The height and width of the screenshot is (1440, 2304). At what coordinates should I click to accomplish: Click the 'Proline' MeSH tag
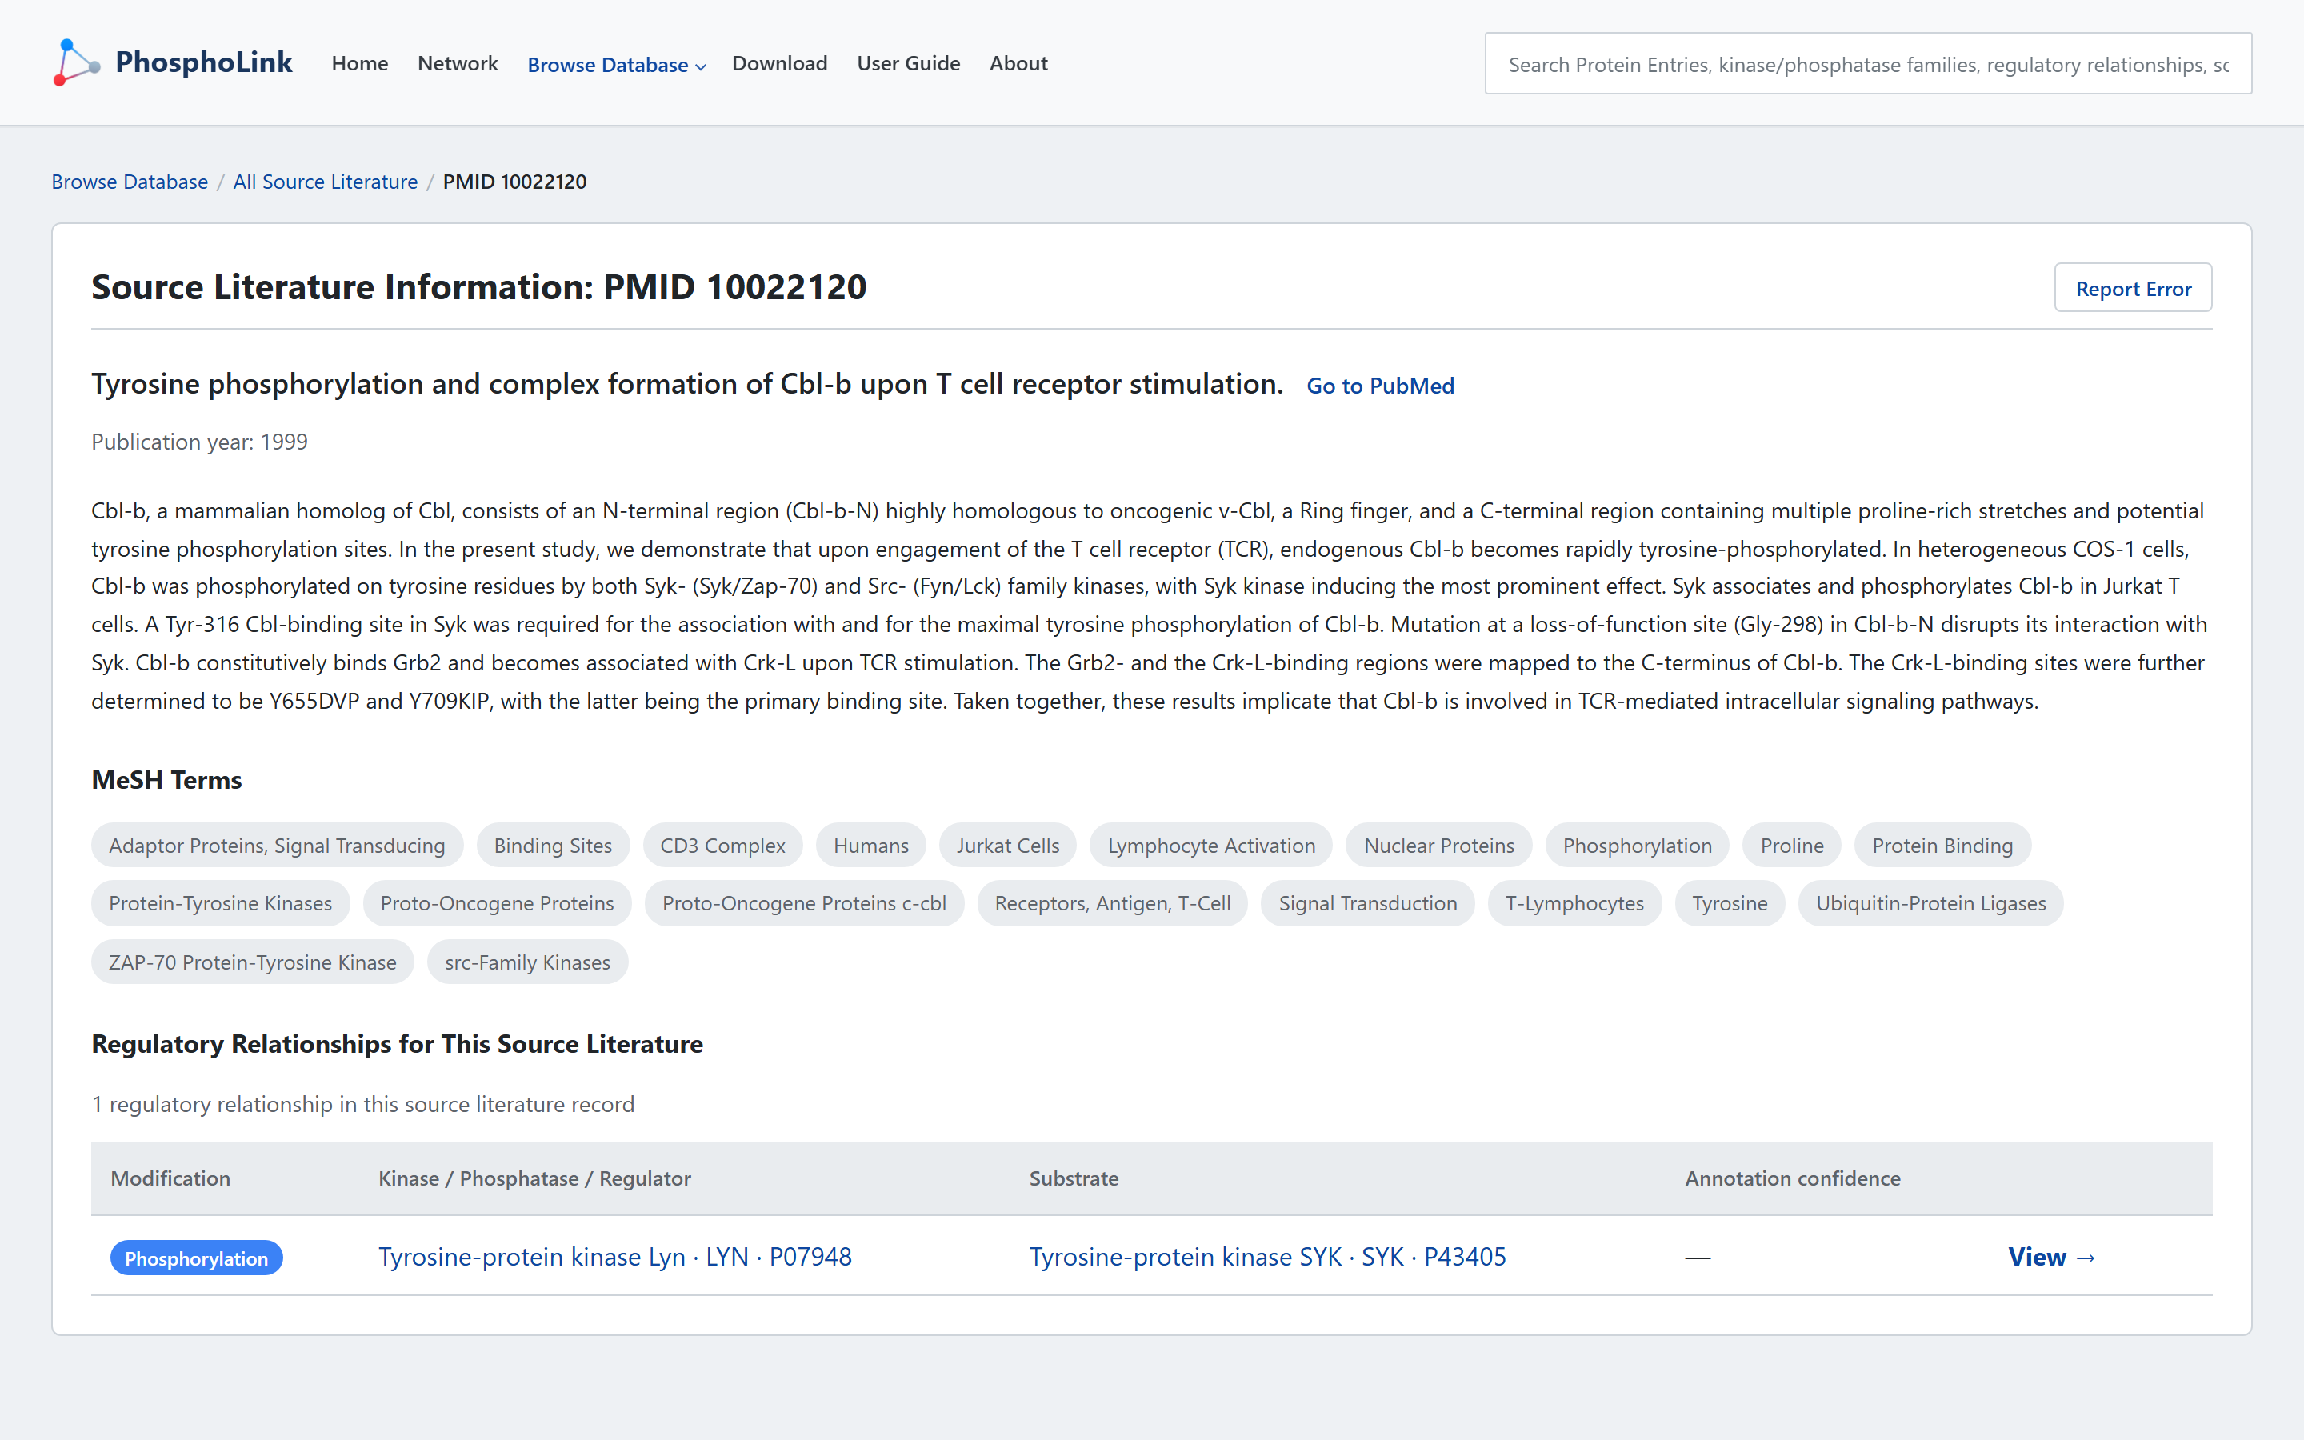[1792, 845]
